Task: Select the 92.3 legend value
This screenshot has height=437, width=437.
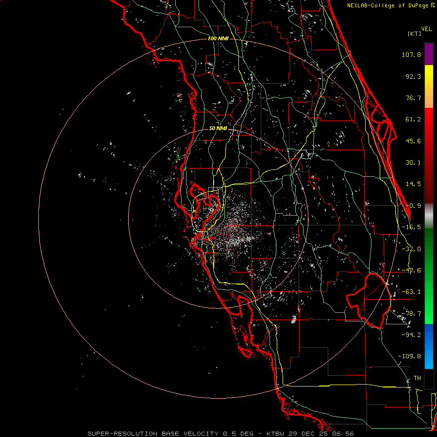Action: [413, 76]
